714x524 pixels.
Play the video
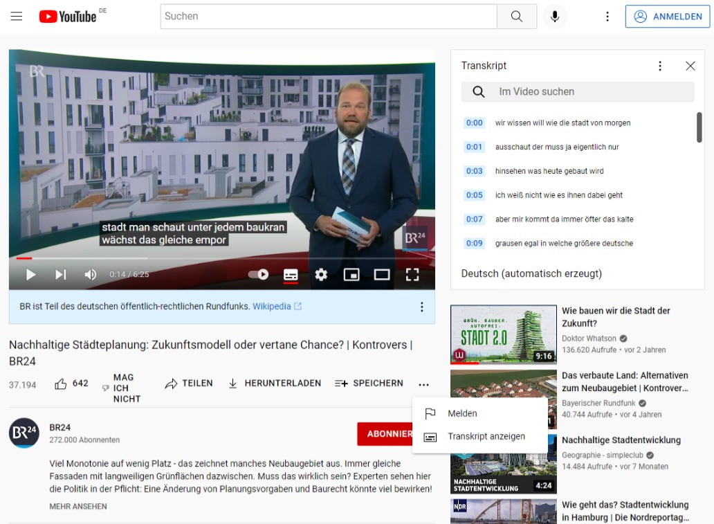[x=30, y=274]
